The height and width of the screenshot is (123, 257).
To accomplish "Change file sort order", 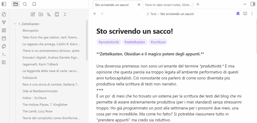I will tap(49, 14).
